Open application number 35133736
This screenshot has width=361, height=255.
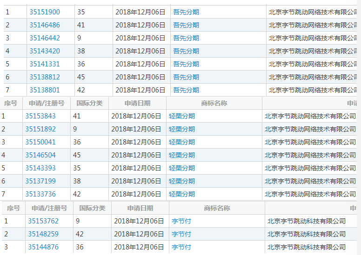[x=40, y=194]
